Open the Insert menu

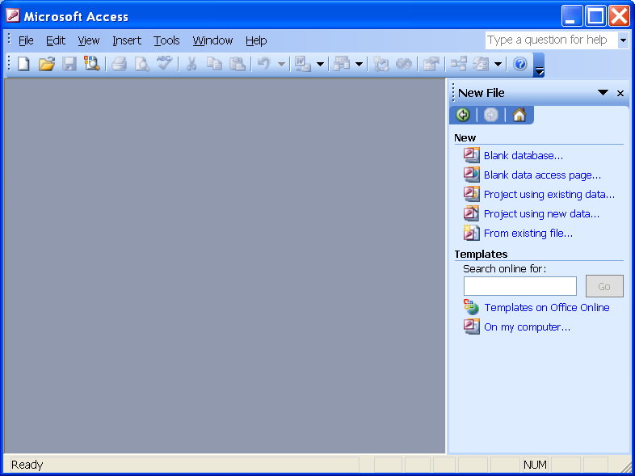click(x=127, y=40)
